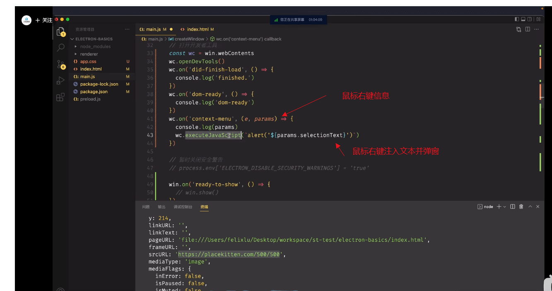Expand the node_modules folder
This screenshot has width=552, height=291.
pos(95,46)
